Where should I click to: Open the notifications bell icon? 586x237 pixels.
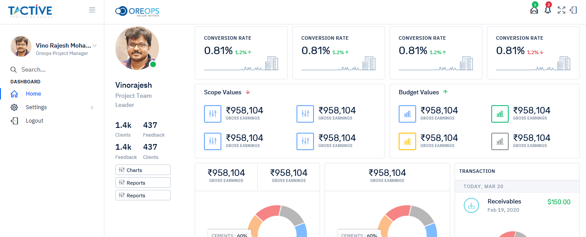tap(548, 10)
